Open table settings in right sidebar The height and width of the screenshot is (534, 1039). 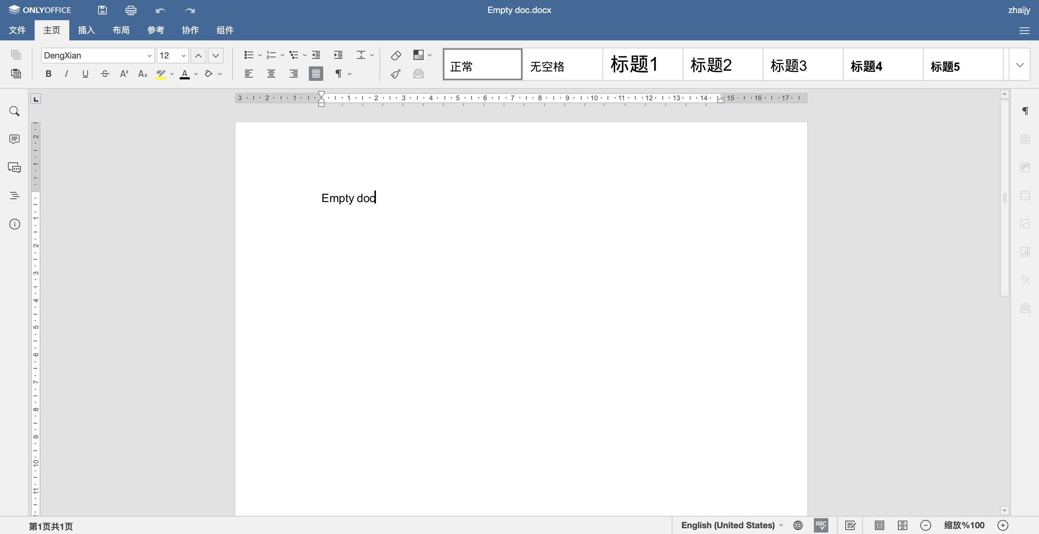click(1026, 139)
